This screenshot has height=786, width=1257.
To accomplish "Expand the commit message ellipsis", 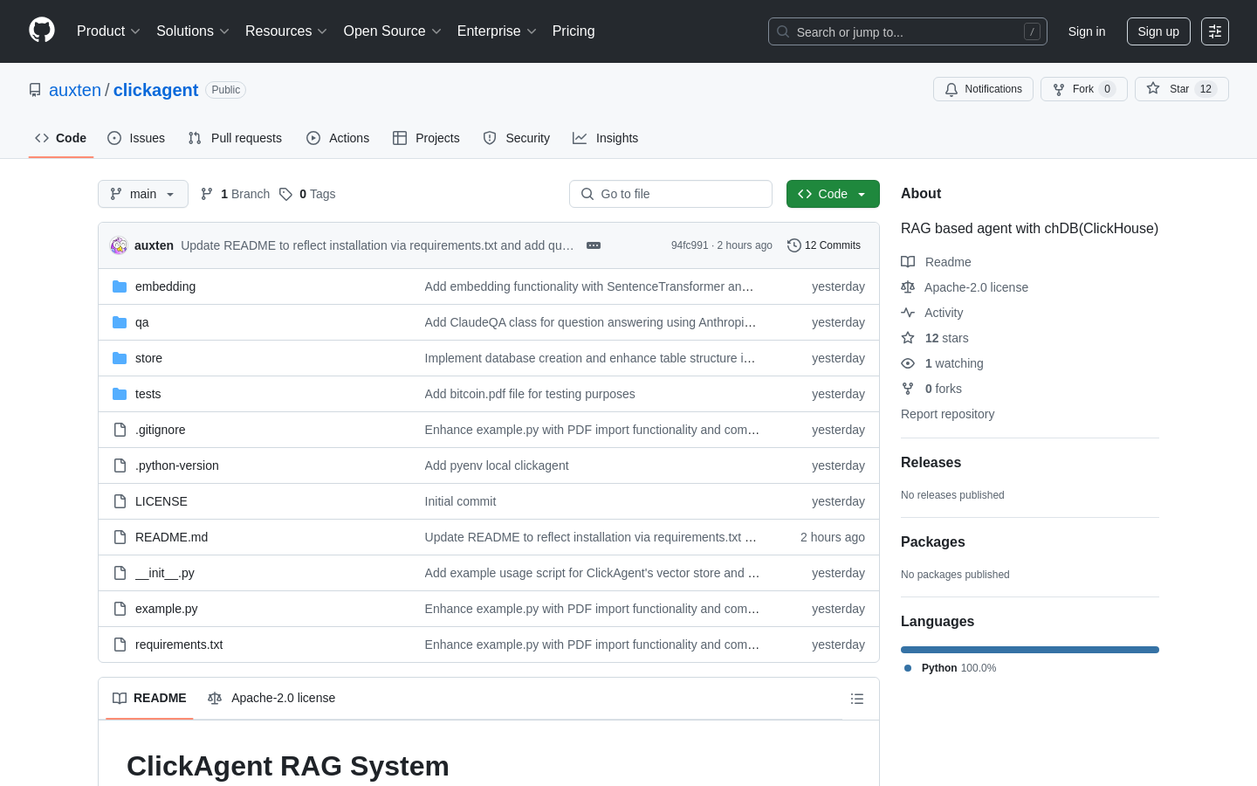I will click(x=594, y=245).
